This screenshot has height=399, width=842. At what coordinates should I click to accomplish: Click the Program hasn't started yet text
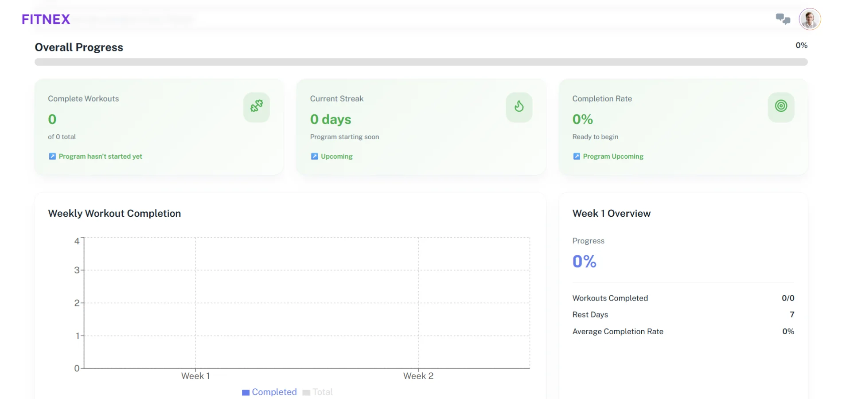pyautogui.click(x=101, y=156)
